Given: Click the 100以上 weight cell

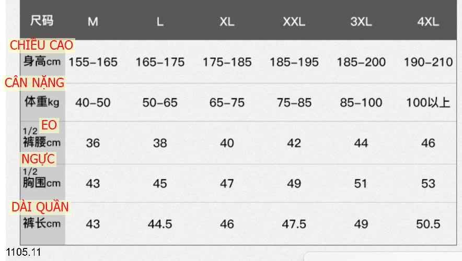Looking at the screenshot, I should coord(428,102).
